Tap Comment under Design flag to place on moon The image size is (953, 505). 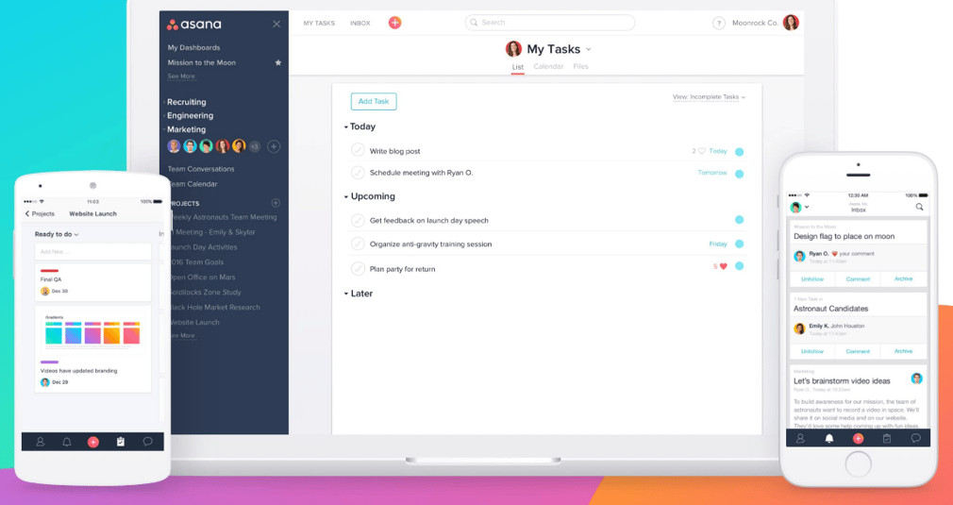coord(858,279)
